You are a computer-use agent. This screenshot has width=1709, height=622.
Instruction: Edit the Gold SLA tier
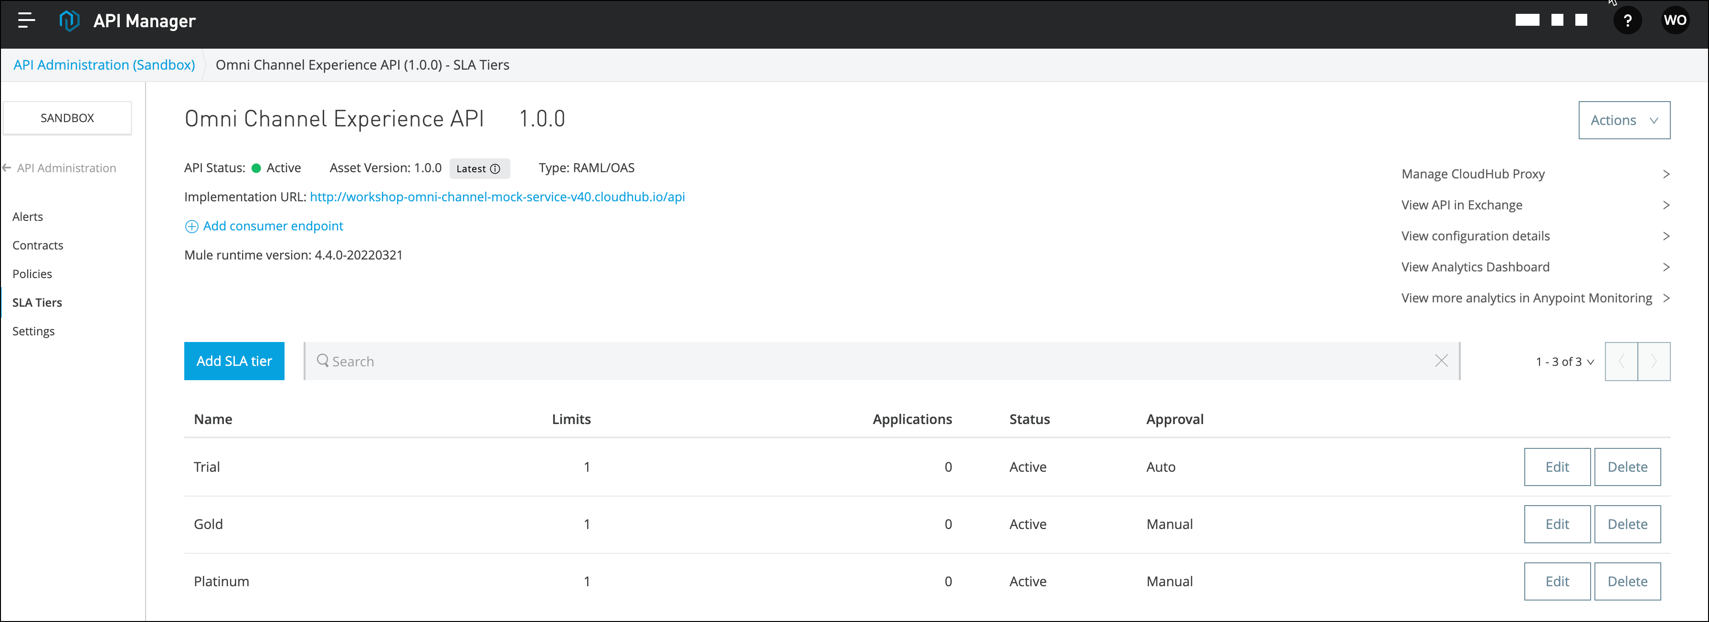[x=1557, y=524]
